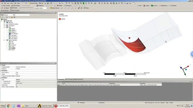This screenshot has height=108, width=193.
Task: Open the Convert dropdown
Action: pyautogui.click(x=155, y=6)
